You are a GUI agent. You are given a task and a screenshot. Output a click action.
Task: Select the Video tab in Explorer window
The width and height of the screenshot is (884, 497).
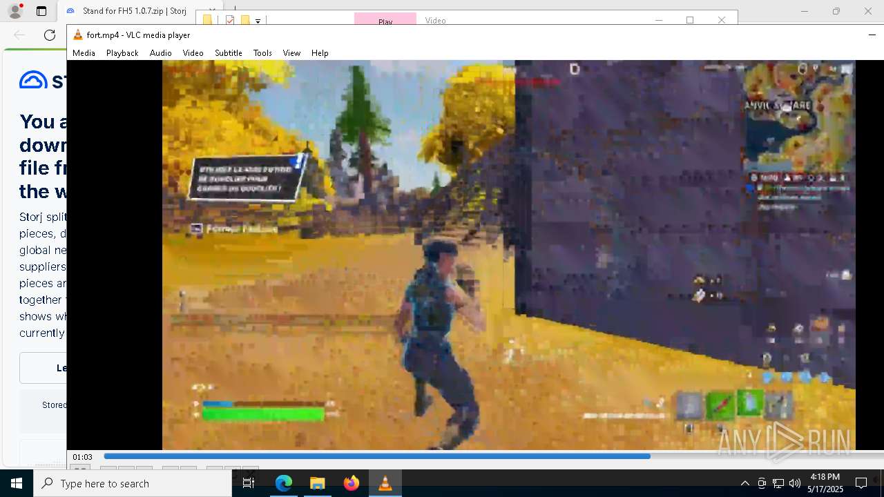click(x=435, y=20)
